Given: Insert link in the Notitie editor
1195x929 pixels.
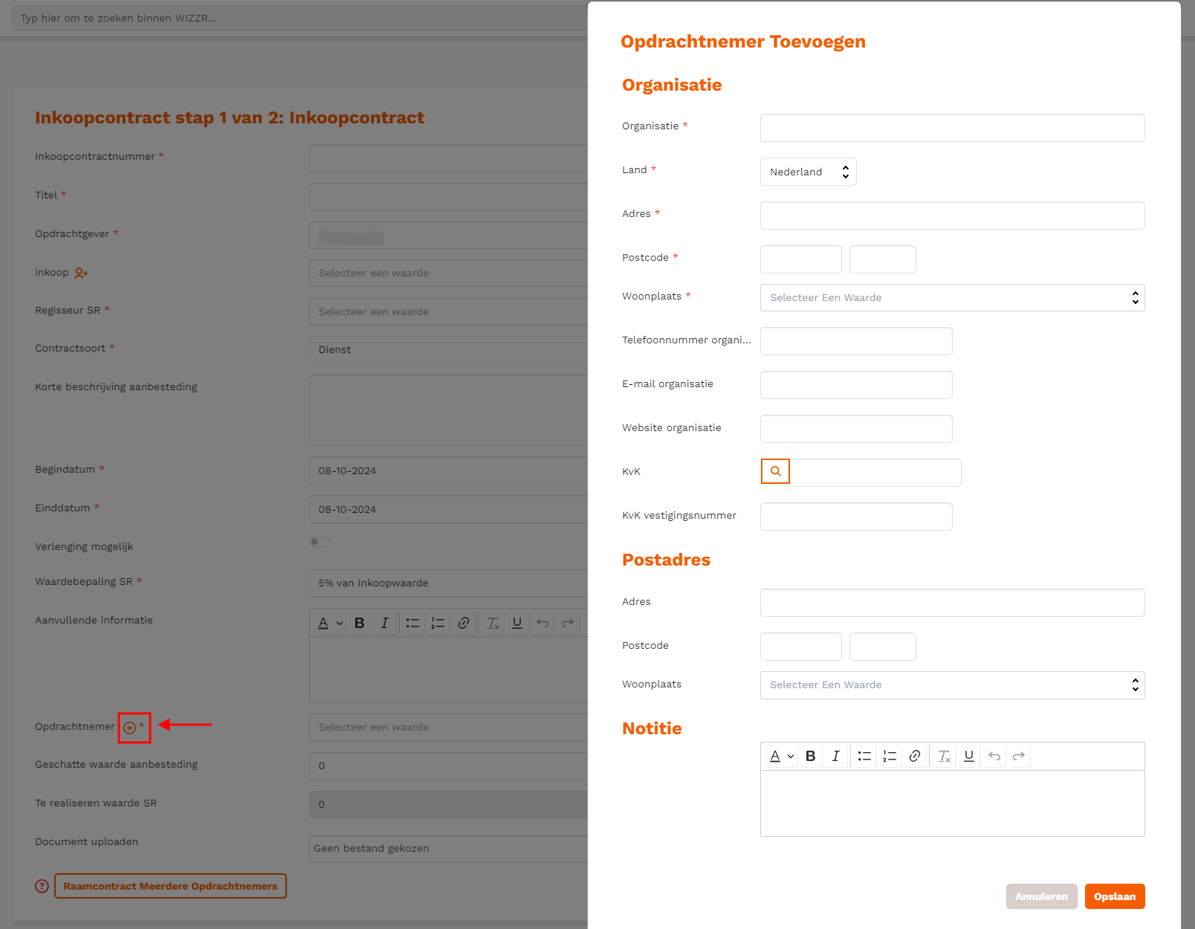Looking at the screenshot, I should 915,756.
